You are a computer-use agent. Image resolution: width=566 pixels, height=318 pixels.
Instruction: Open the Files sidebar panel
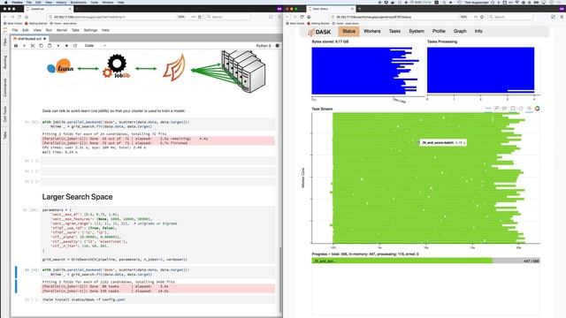(x=5, y=42)
